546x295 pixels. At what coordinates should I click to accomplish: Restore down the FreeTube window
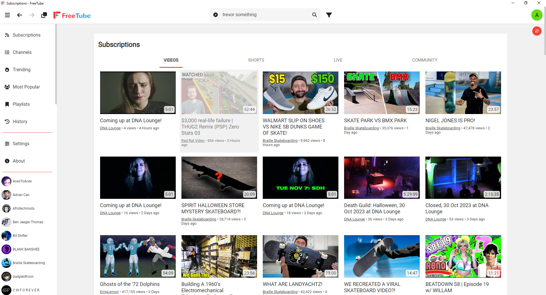tap(526, 3)
